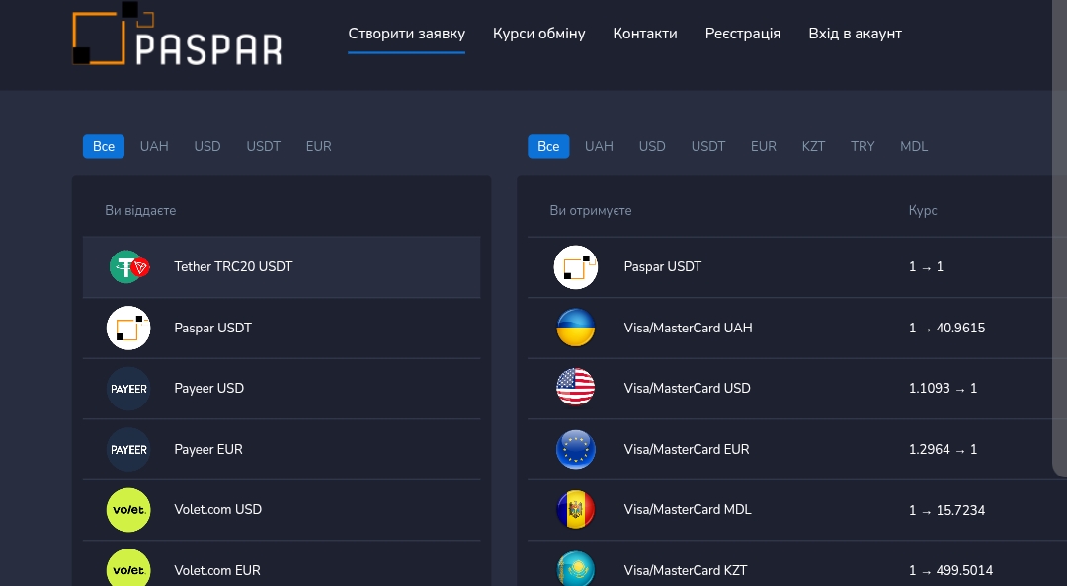Filter receive currencies by USDT
This screenshot has height=586, width=1067.
pyautogui.click(x=708, y=146)
